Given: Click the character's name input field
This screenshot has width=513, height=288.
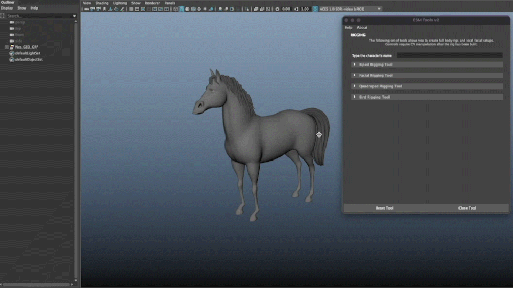Looking at the screenshot, I should tap(449, 55).
